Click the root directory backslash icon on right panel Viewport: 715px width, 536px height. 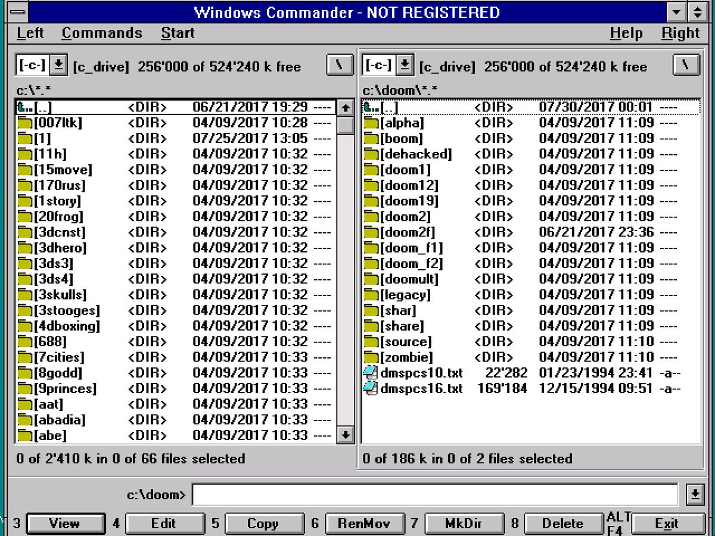point(686,66)
